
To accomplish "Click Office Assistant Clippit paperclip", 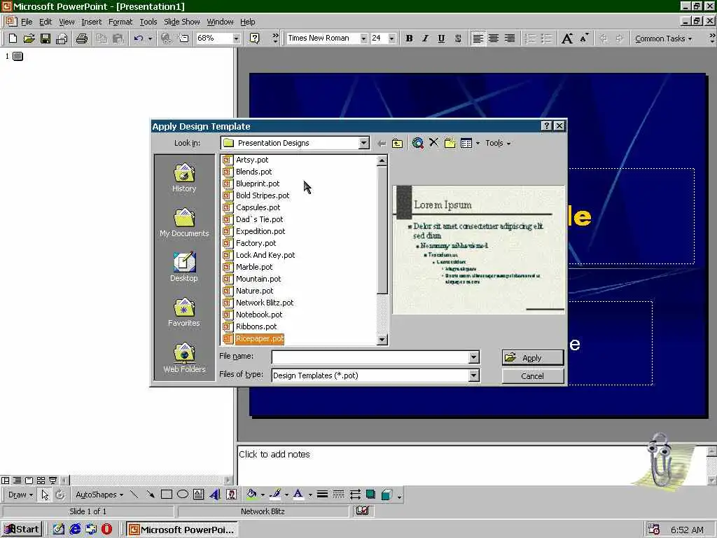I will coord(660,460).
